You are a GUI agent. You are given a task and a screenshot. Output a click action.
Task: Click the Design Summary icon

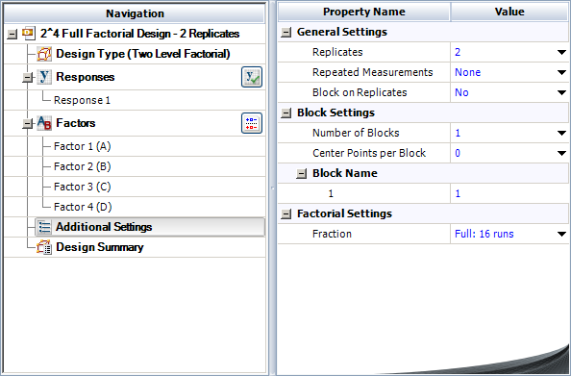pyautogui.click(x=44, y=247)
